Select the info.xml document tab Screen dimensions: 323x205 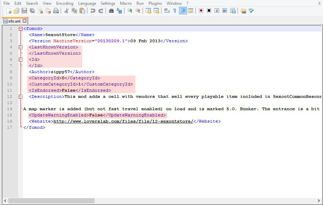[x=14, y=21]
